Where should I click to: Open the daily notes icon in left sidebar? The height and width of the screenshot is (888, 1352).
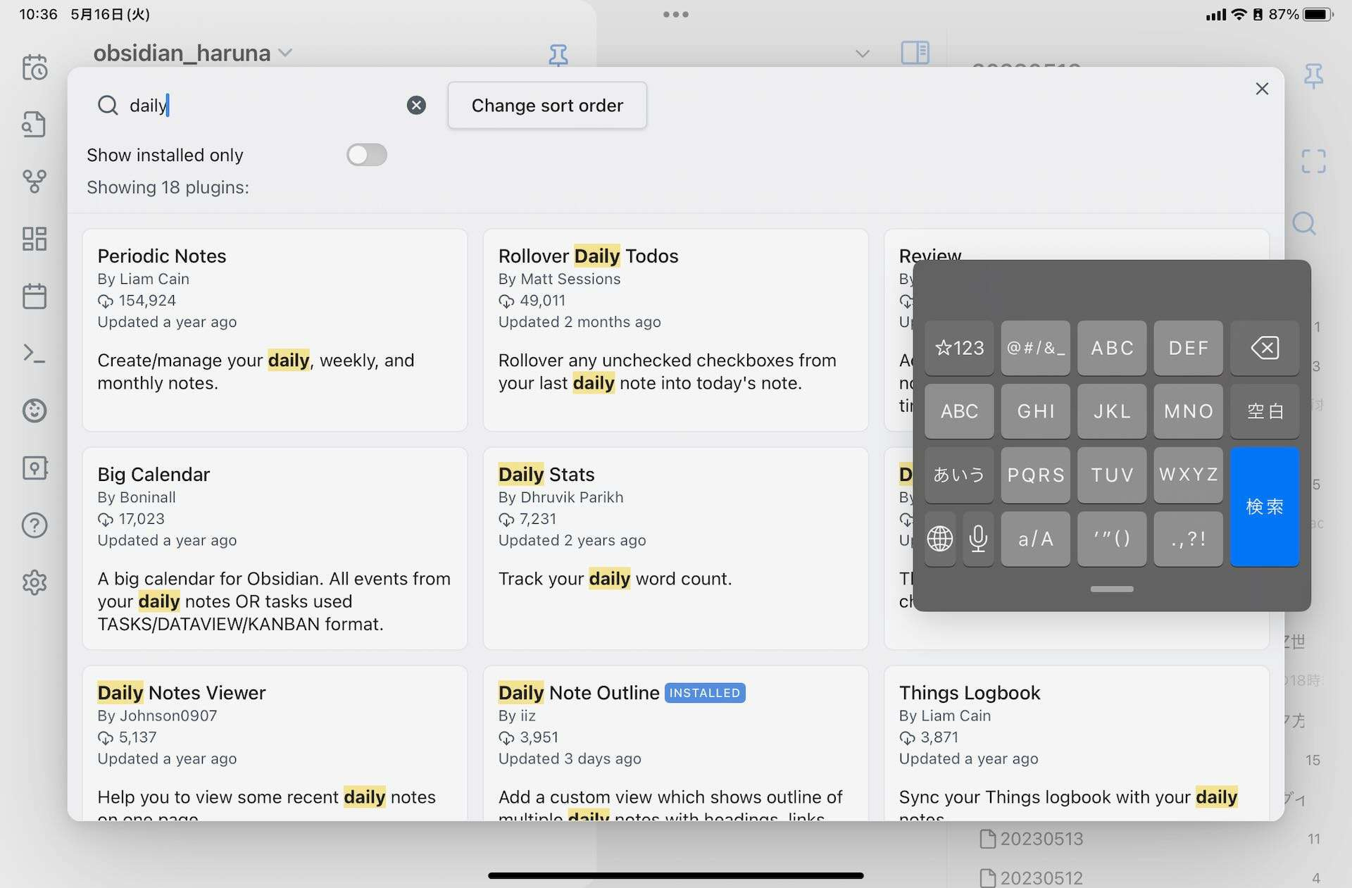[35, 67]
